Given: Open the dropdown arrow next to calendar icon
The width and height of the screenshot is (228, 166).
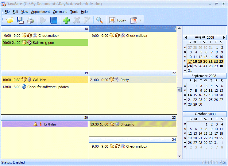Looking at the screenshot, I should pos(141,20).
